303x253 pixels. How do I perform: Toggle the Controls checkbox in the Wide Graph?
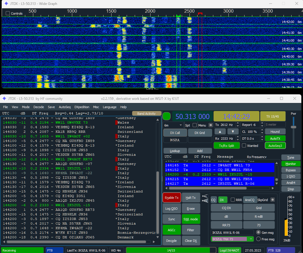coord(8,13)
